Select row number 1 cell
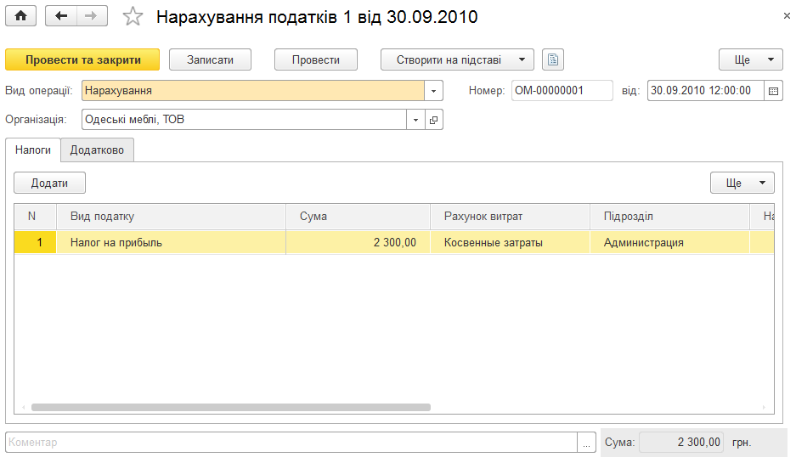This screenshot has height=463, width=796. coord(35,243)
